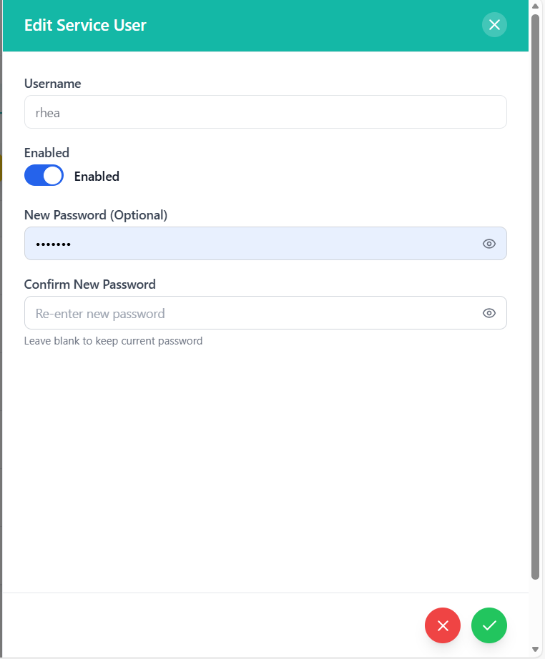Click the Leave blank to keep current password hint

[113, 341]
